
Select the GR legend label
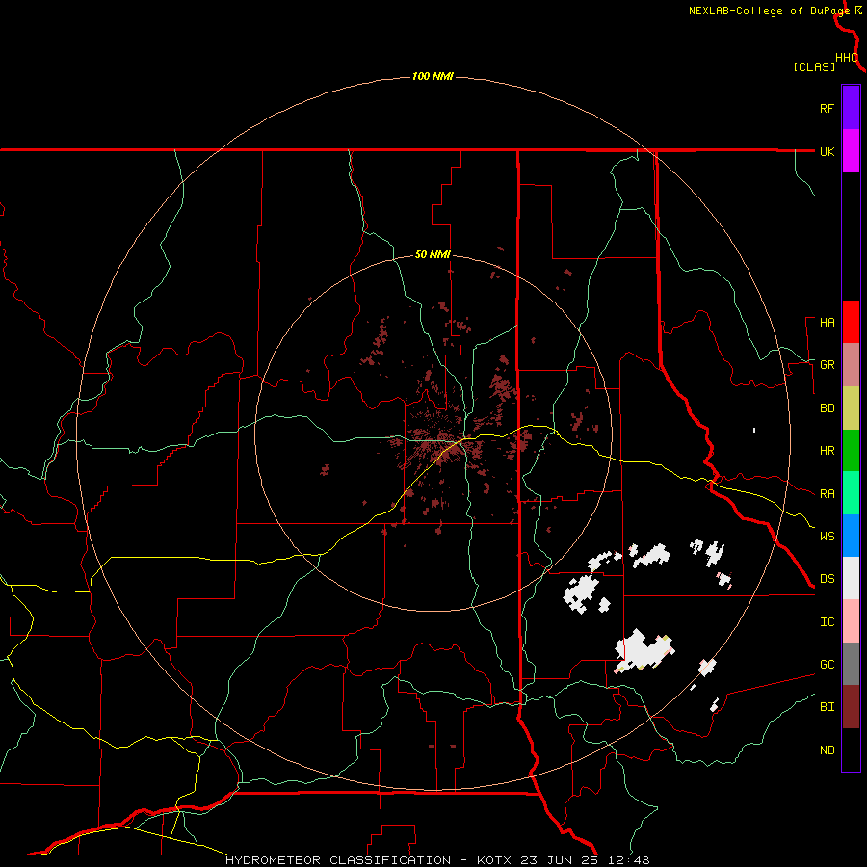[827, 365]
